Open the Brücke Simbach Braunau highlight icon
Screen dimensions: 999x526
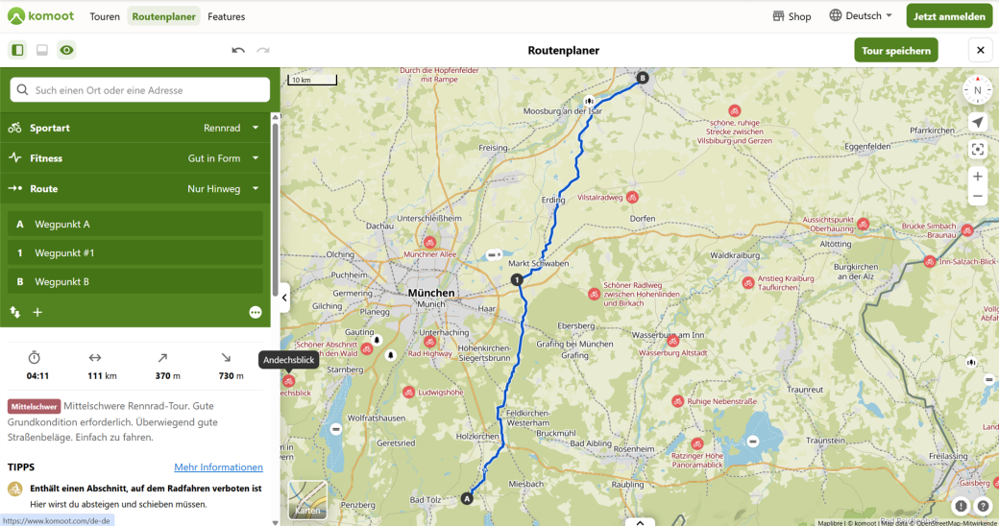(968, 230)
